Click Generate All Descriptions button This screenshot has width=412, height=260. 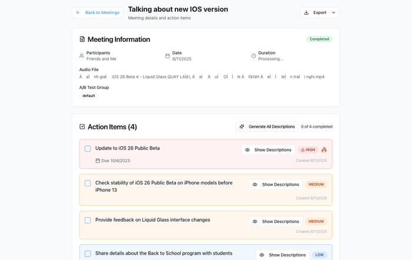(x=267, y=126)
